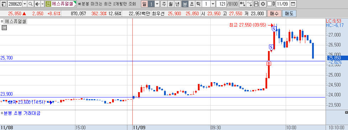
Task: Open the calendar date picker icon
Action: click(293, 4)
